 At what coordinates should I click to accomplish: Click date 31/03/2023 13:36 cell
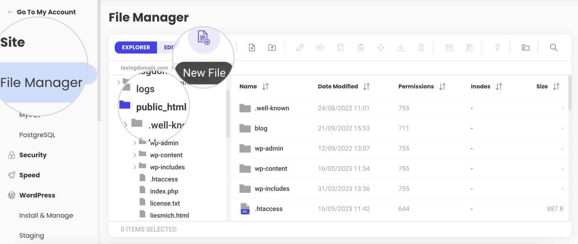click(344, 189)
